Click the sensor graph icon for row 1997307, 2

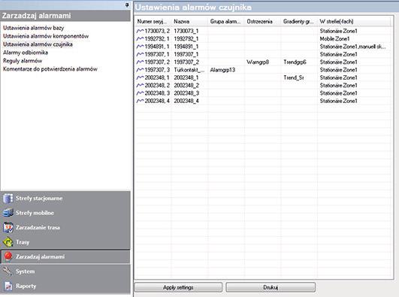tap(140, 62)
